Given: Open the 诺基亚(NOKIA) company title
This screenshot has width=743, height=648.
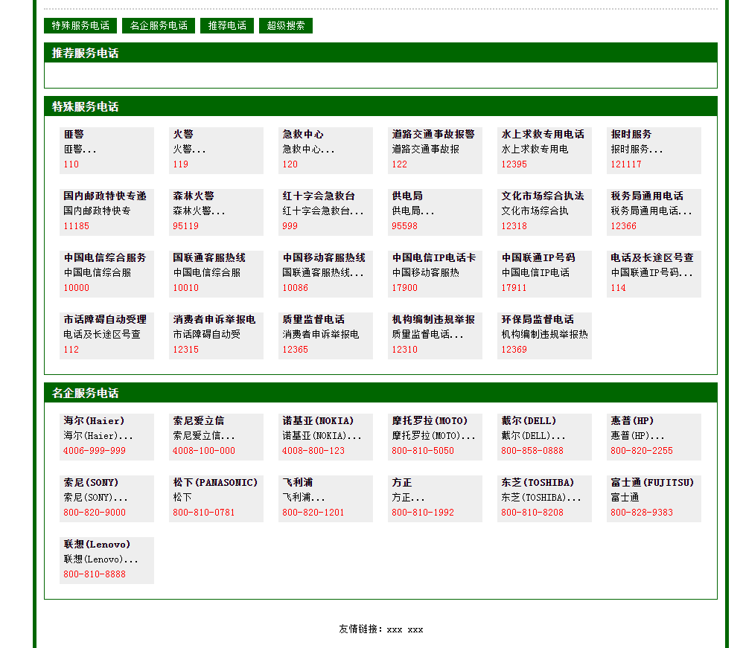Looking at the screenshot, I should coord(318,420).
